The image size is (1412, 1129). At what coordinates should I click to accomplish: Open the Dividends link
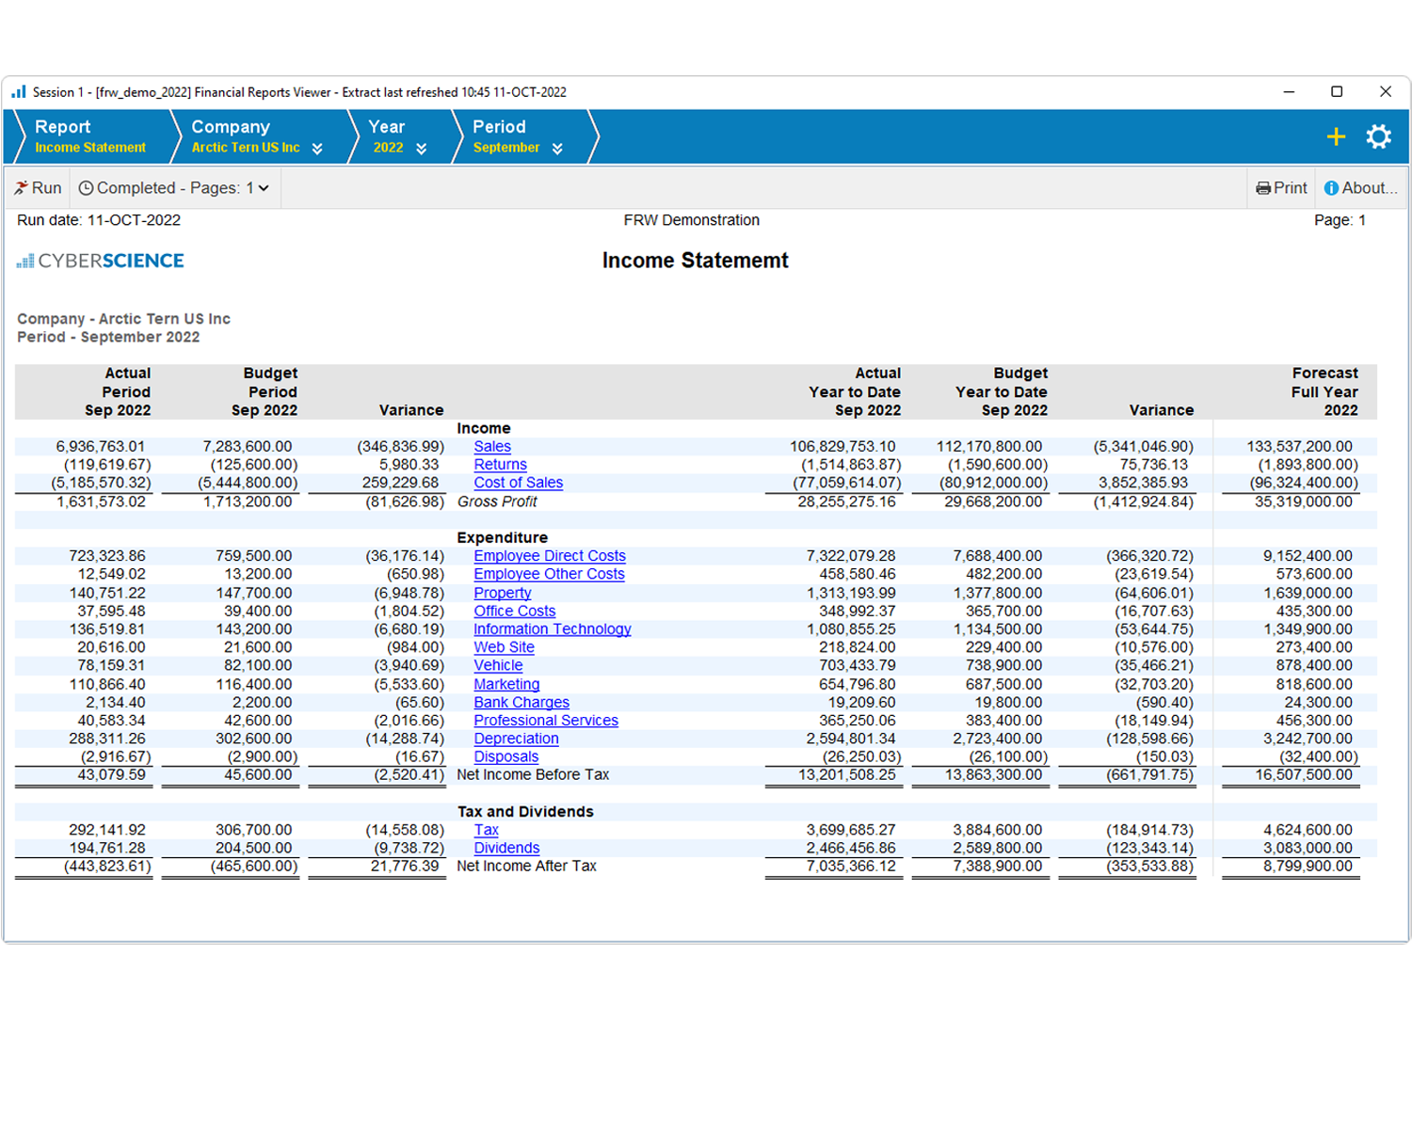[506, 848]
